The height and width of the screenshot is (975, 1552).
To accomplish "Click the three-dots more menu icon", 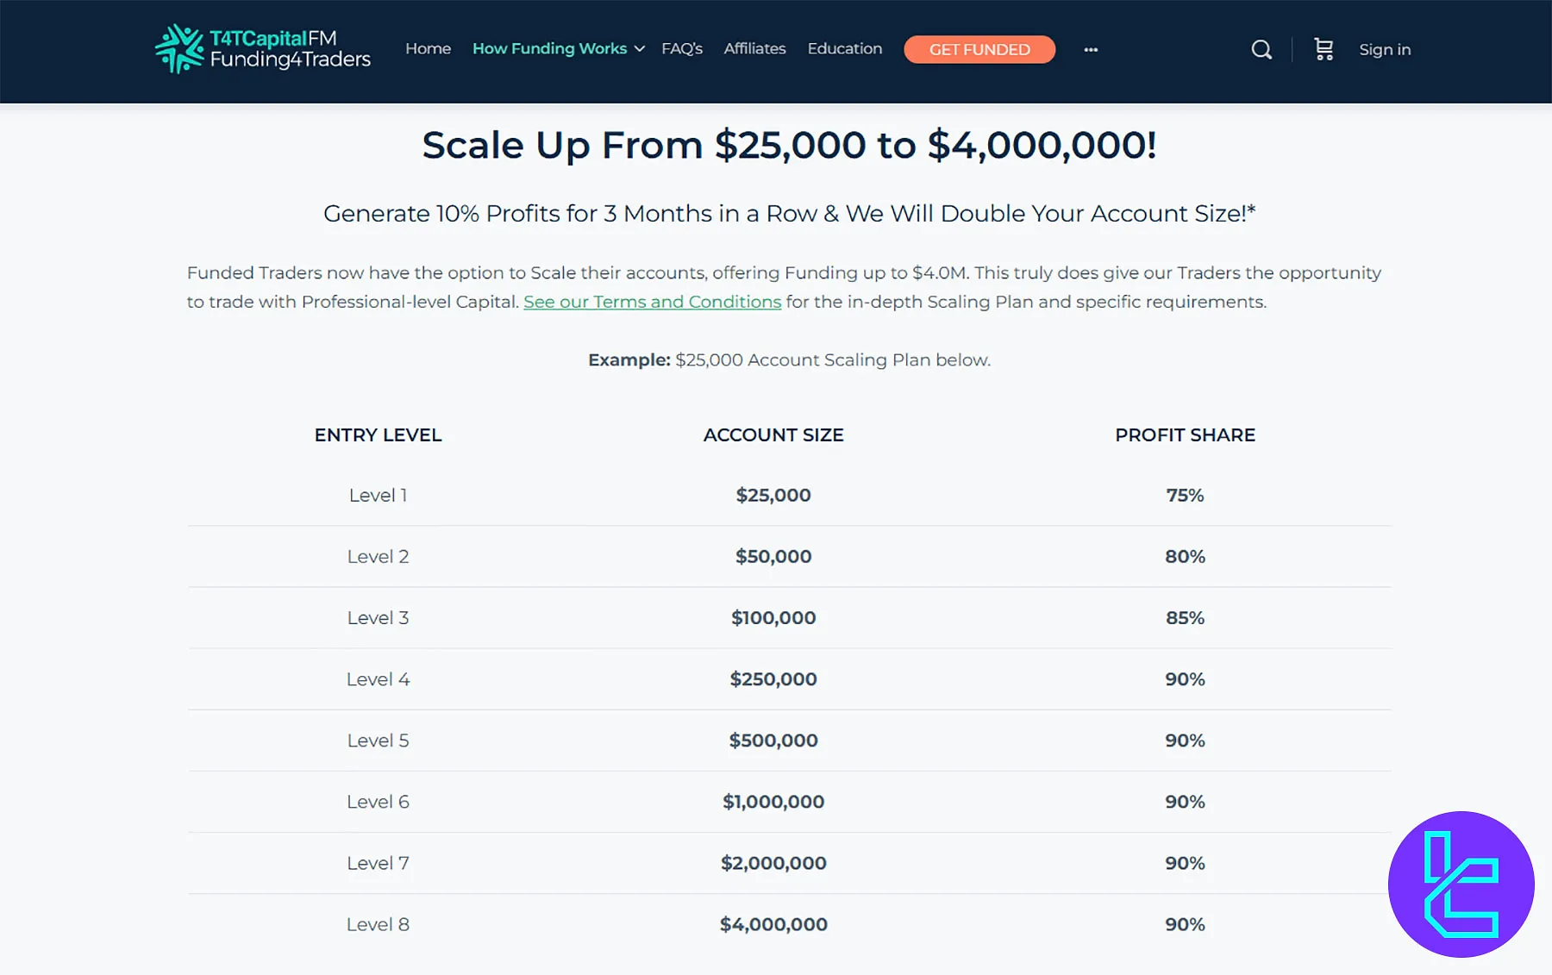I will click(x=1091, y=50).
